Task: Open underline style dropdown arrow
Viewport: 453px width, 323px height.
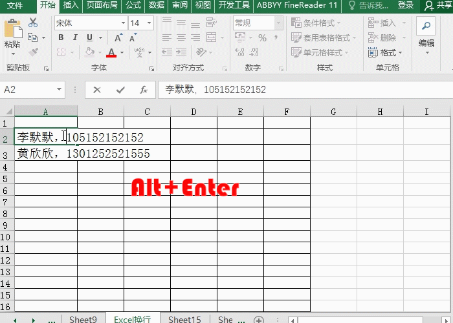Action: [x=100, y=37]
